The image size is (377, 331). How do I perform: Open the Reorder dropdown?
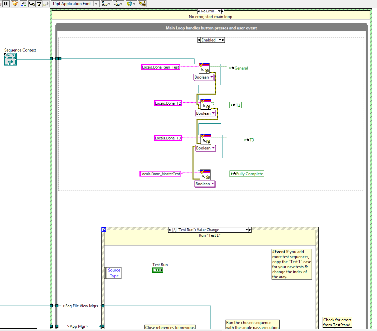(131, 4)
